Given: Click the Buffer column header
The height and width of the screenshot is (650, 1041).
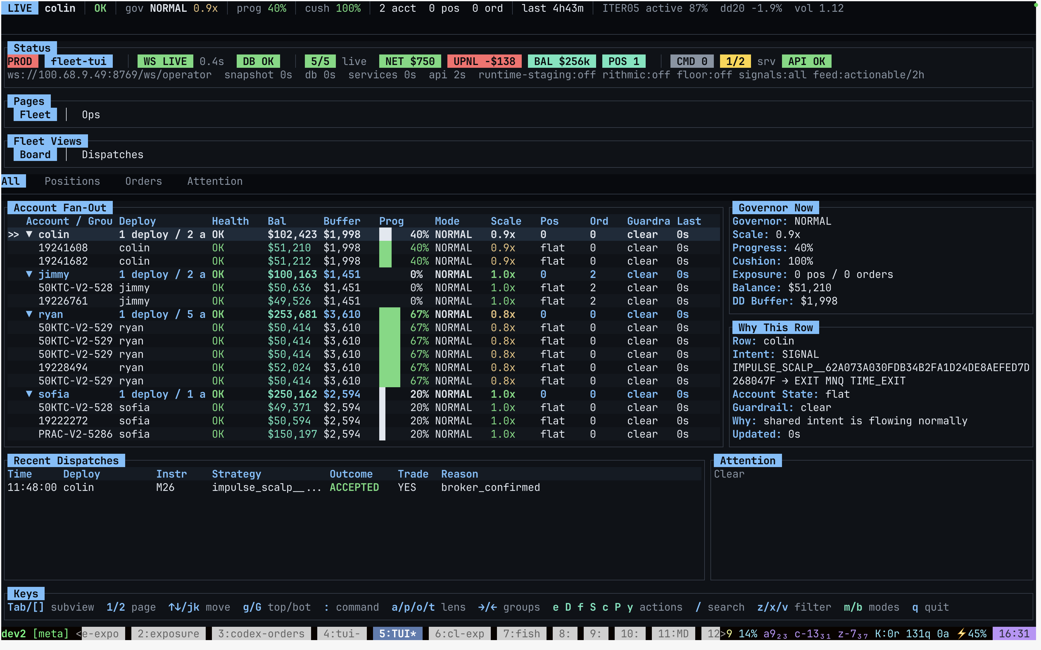Looking at the screenshot, I should tap(342, 221).
